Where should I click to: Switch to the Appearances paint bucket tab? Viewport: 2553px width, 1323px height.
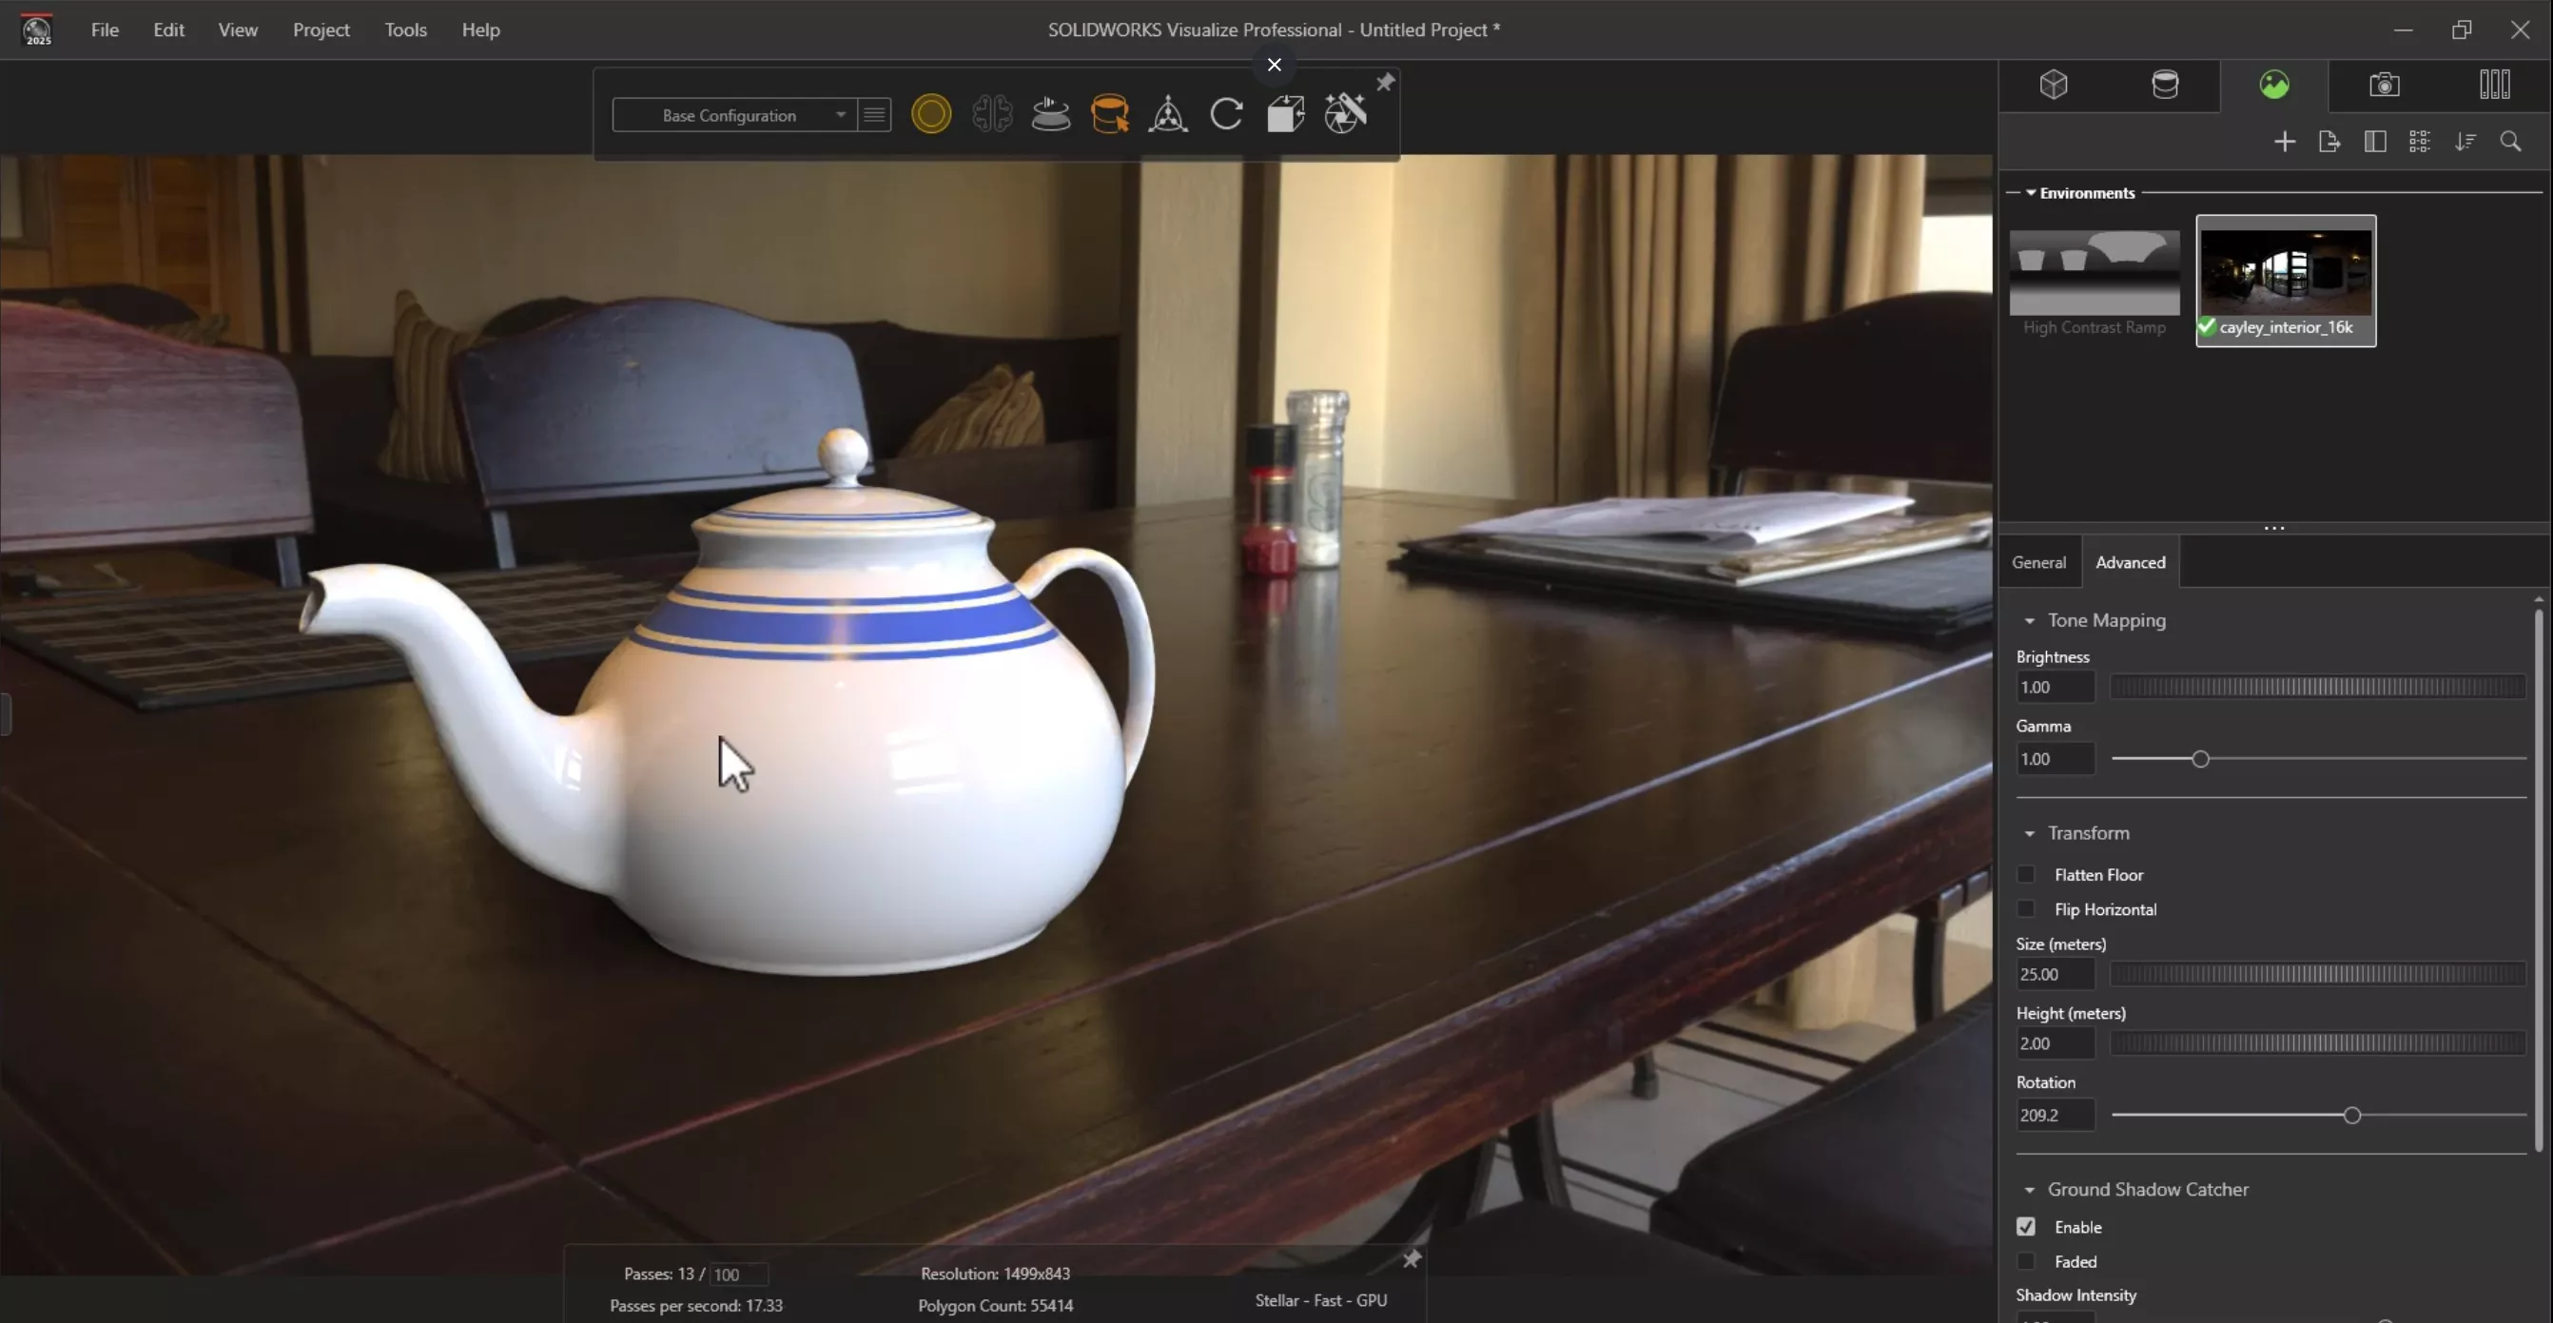pyautogui.click(x=2165, y=85)
